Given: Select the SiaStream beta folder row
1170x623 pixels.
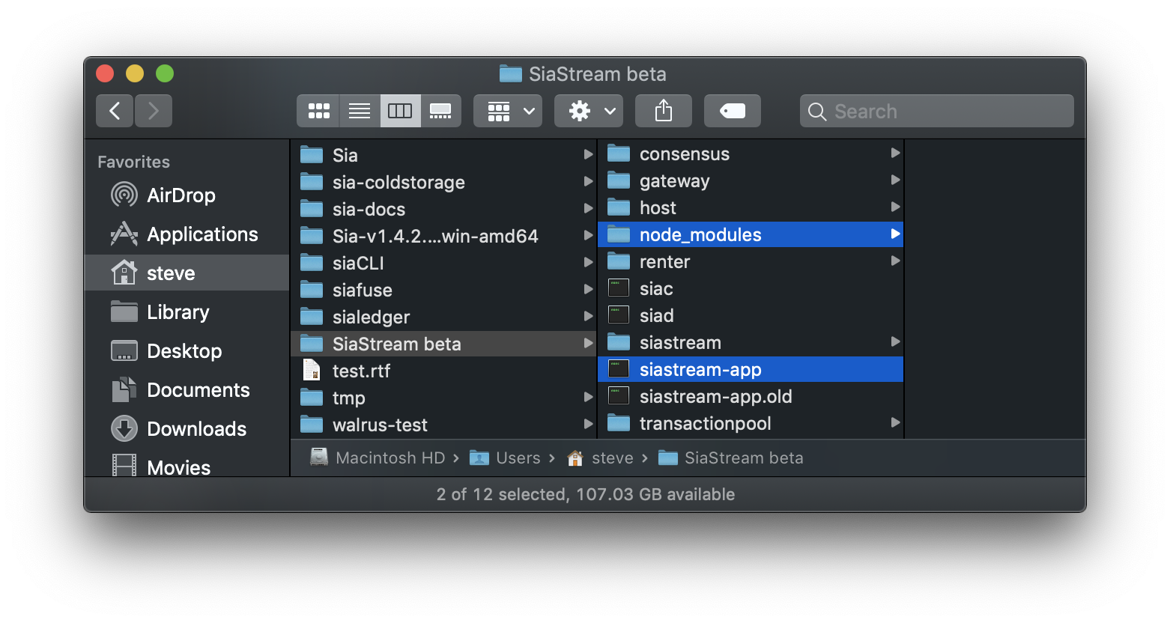Looking at the screenshot, I should (x=443, y=344).
